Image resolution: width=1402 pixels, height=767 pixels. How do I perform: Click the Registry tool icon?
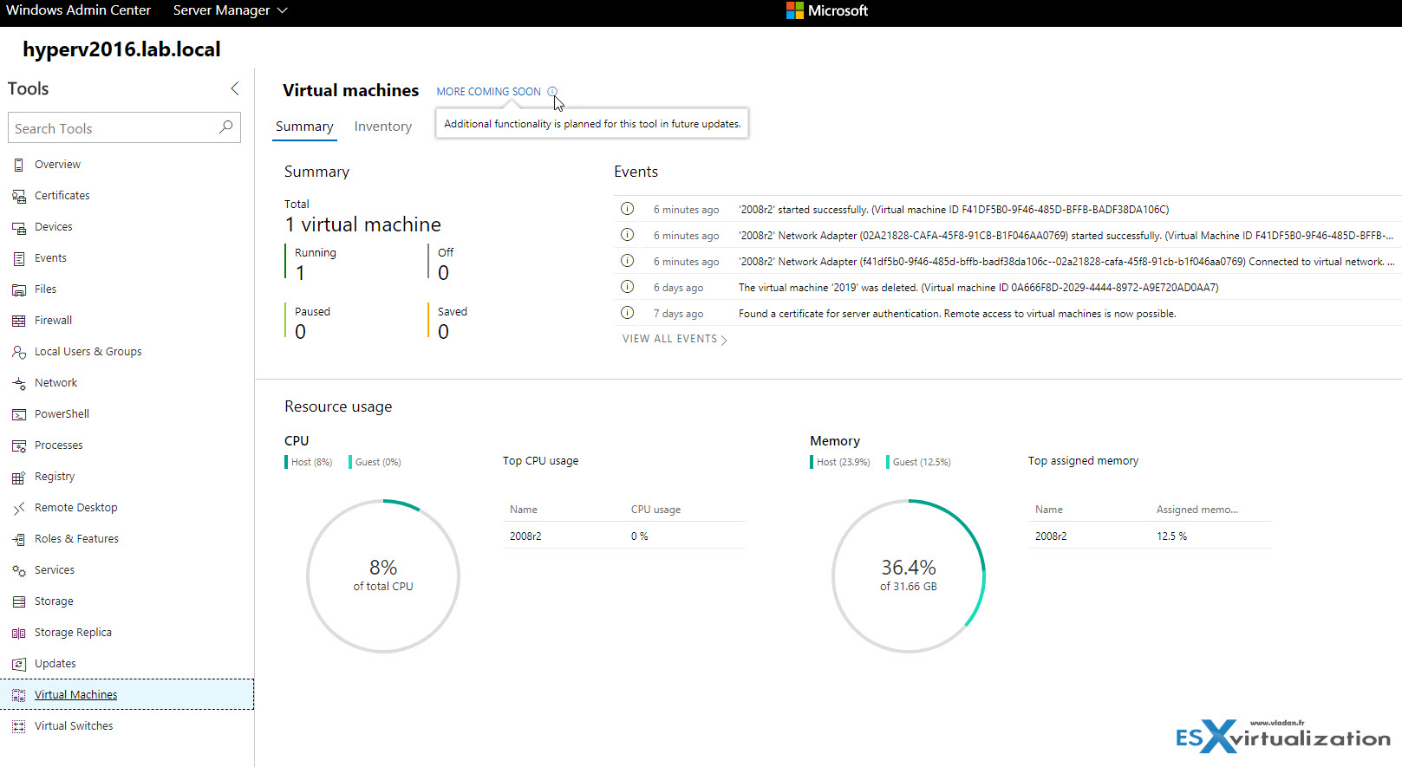coord(18,477)
